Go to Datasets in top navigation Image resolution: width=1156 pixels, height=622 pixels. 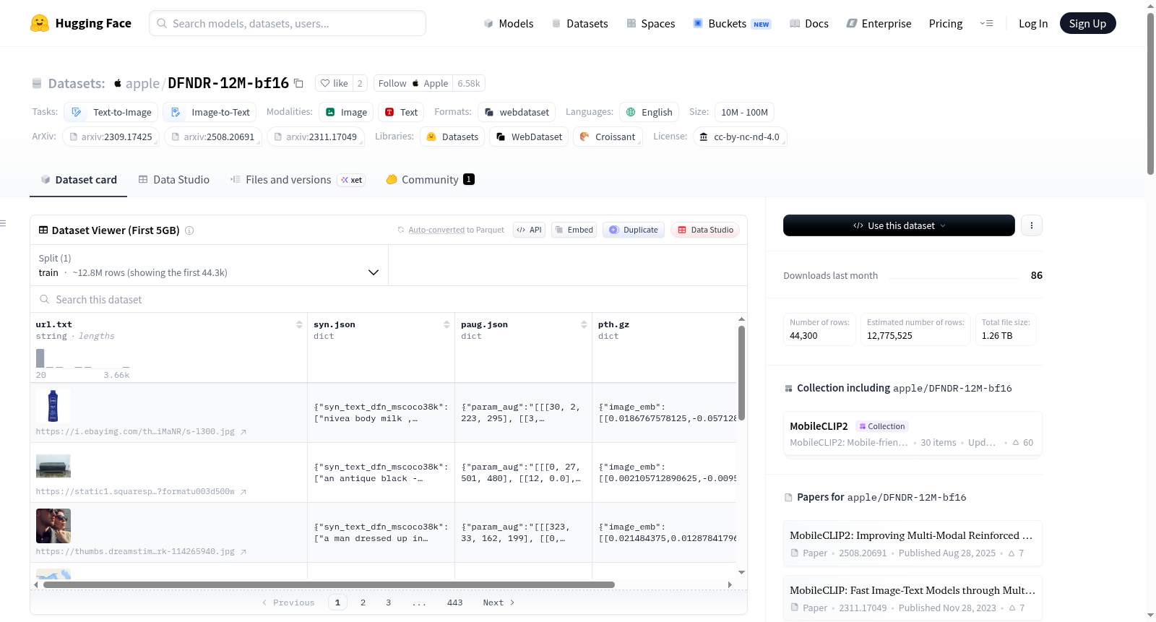[580, 23]
